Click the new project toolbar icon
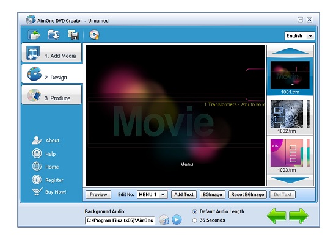The image size is (336, 240). [x=34, y=35]
